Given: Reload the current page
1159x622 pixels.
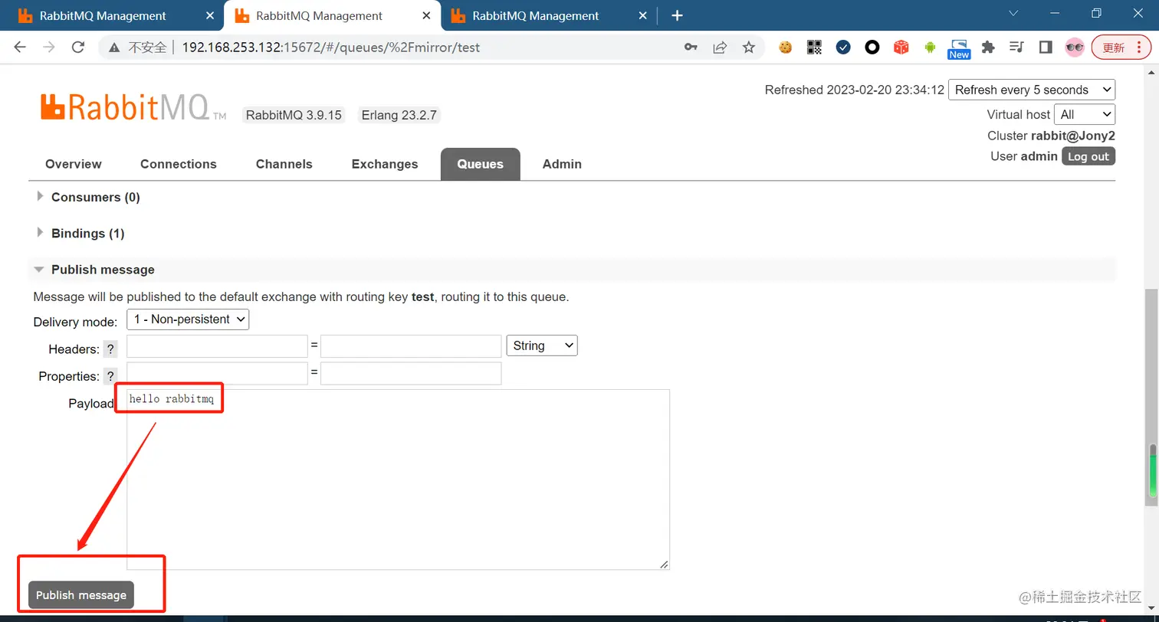Looking at the screenshot, I should 77,47.
